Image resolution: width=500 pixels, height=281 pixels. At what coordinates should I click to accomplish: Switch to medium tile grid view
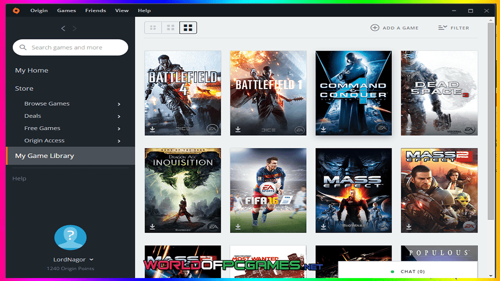coord(170,28)
